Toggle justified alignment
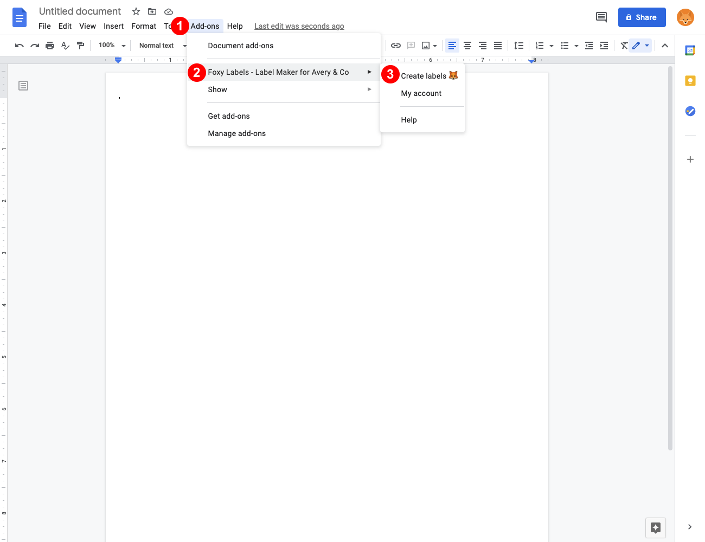 point(498,46)
